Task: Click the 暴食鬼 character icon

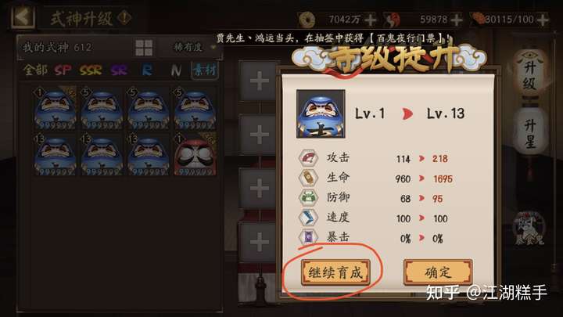Action: [528, 229]
